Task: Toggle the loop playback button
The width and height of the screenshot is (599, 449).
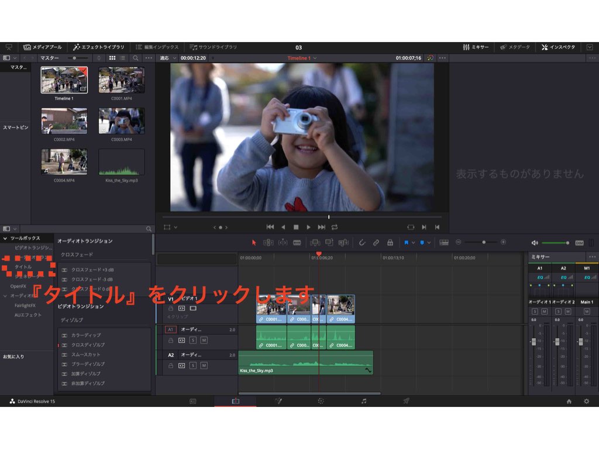Action: click(335, 227)
